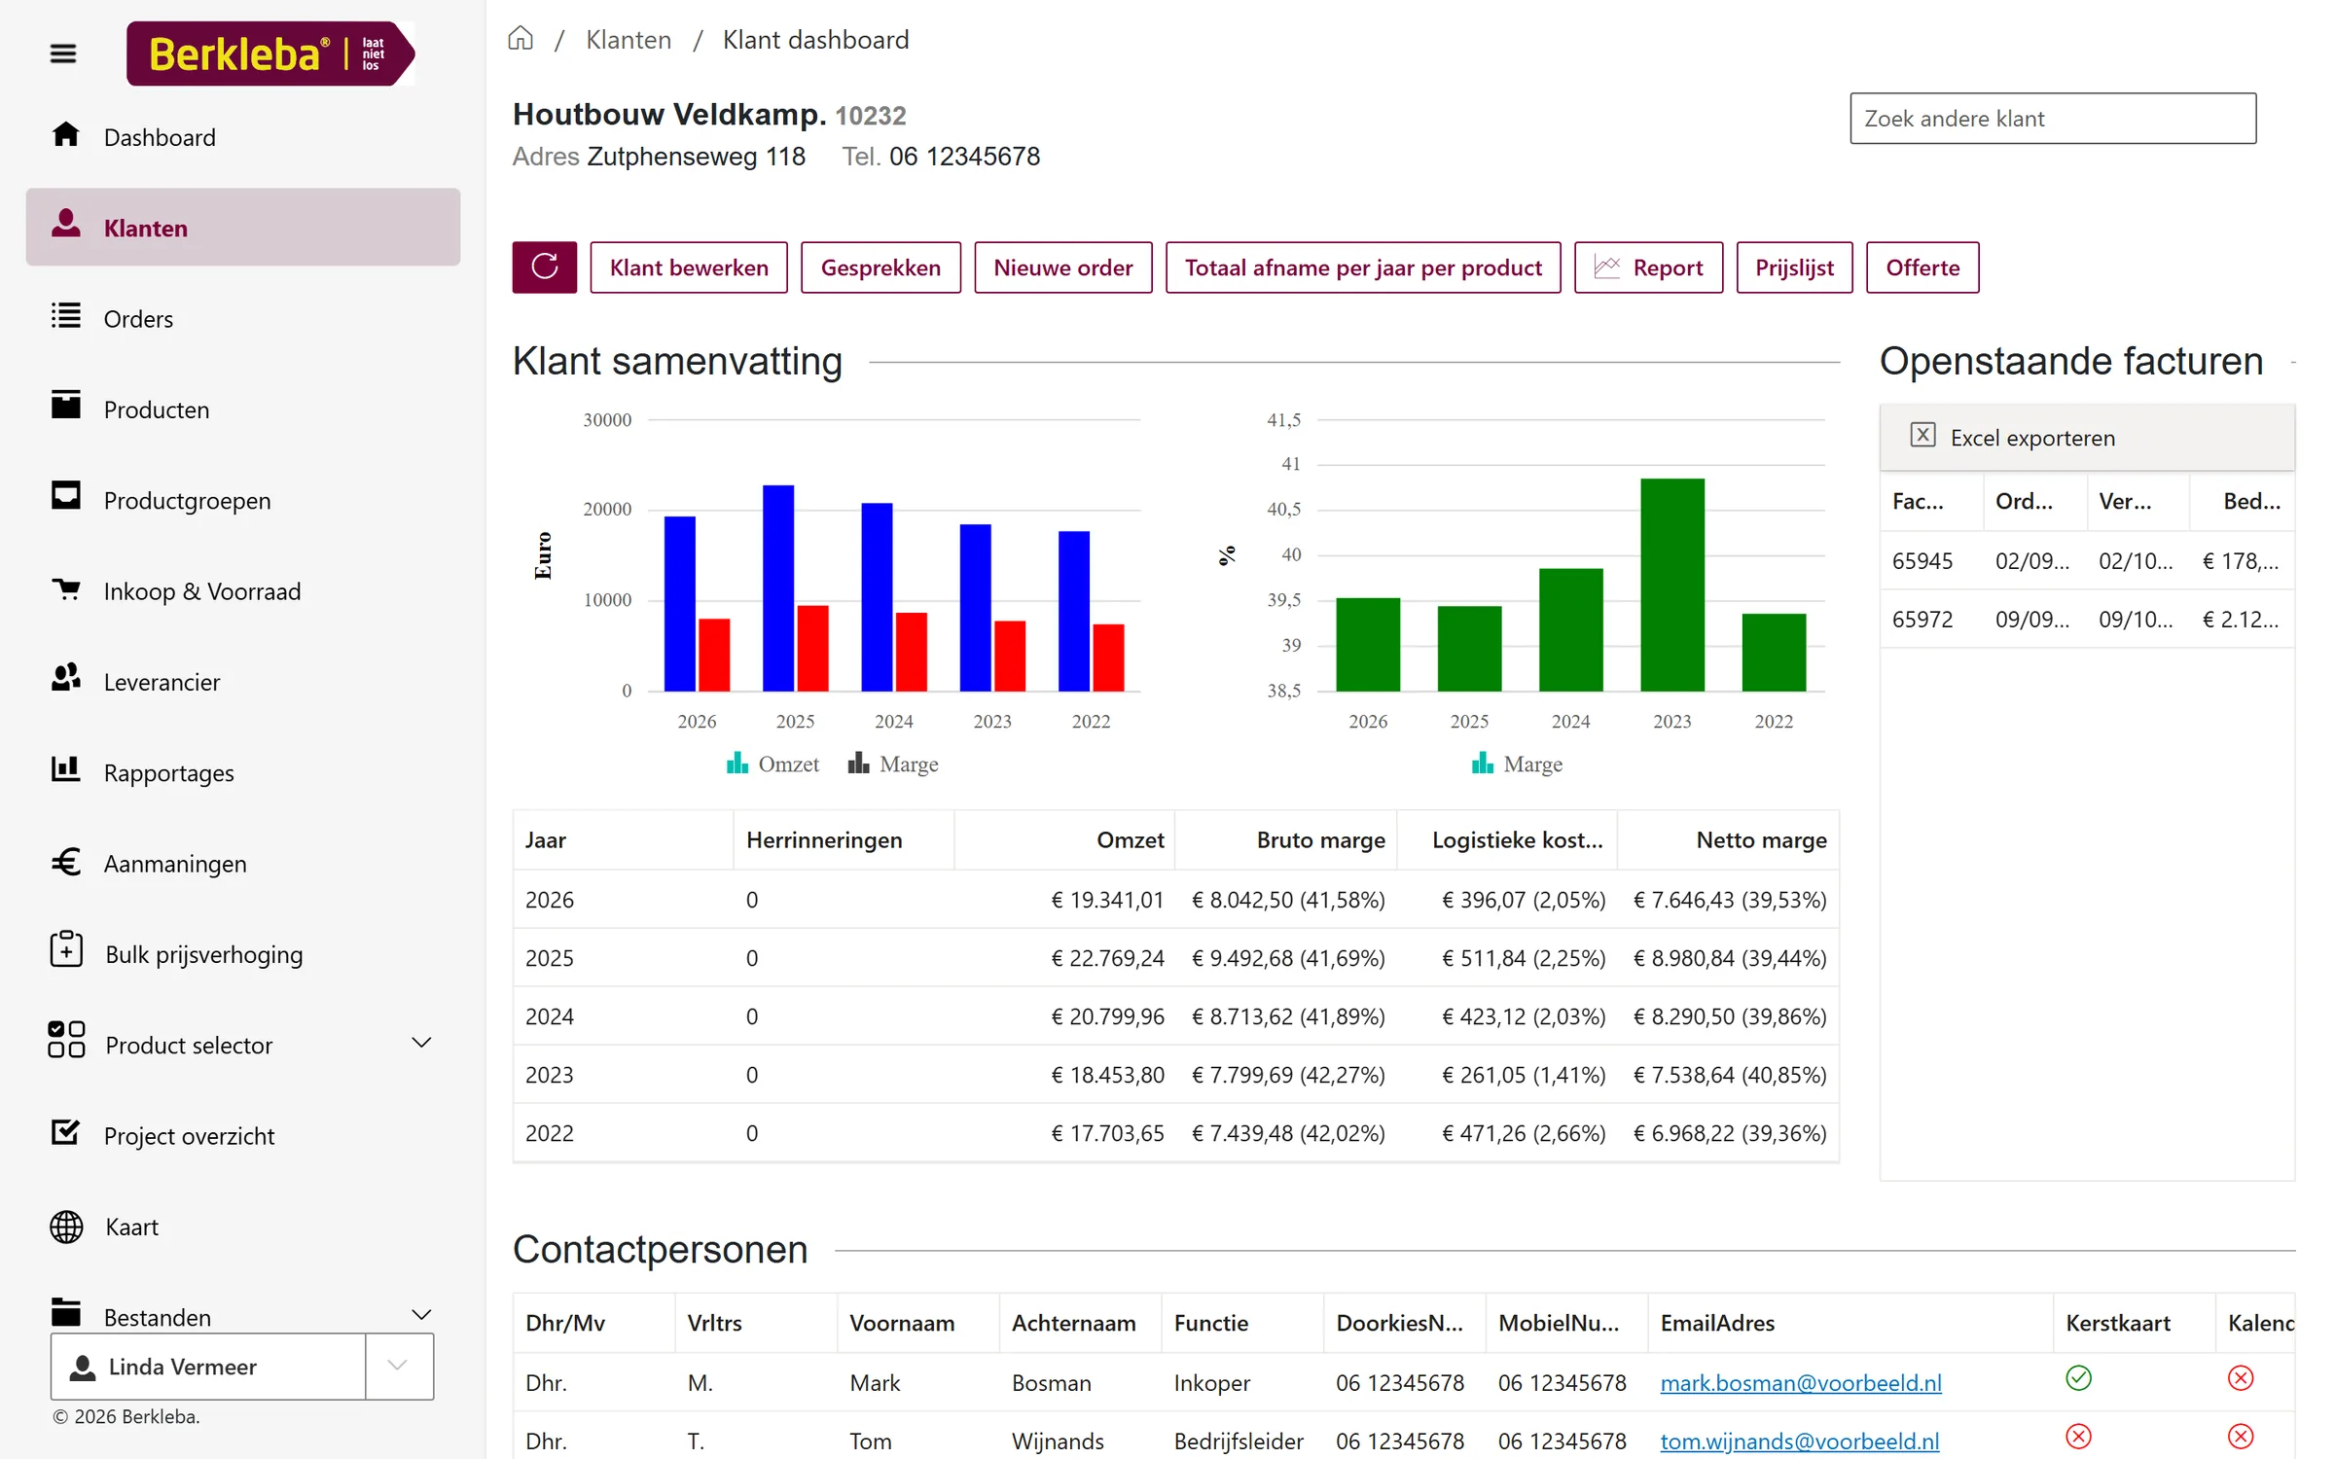Image resolution: width=2335 pixels, height=1459 pixels.
Task: Create a Nieuwe order
Action: [1063, 267]
